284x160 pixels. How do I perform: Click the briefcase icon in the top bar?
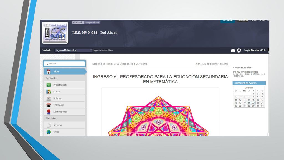click(x=233, y=51)
